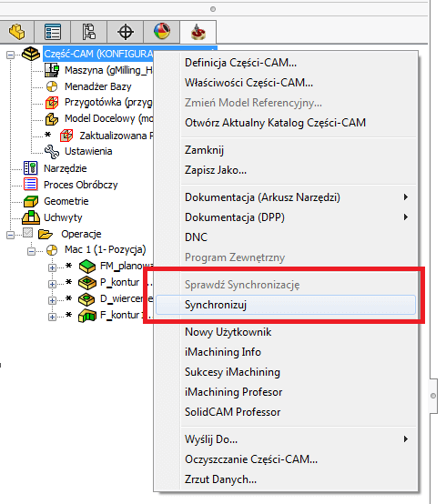This screenshot has width=446, height=504.
Task: Click the Geometrie green box icon
Action: tap(31, 201)
